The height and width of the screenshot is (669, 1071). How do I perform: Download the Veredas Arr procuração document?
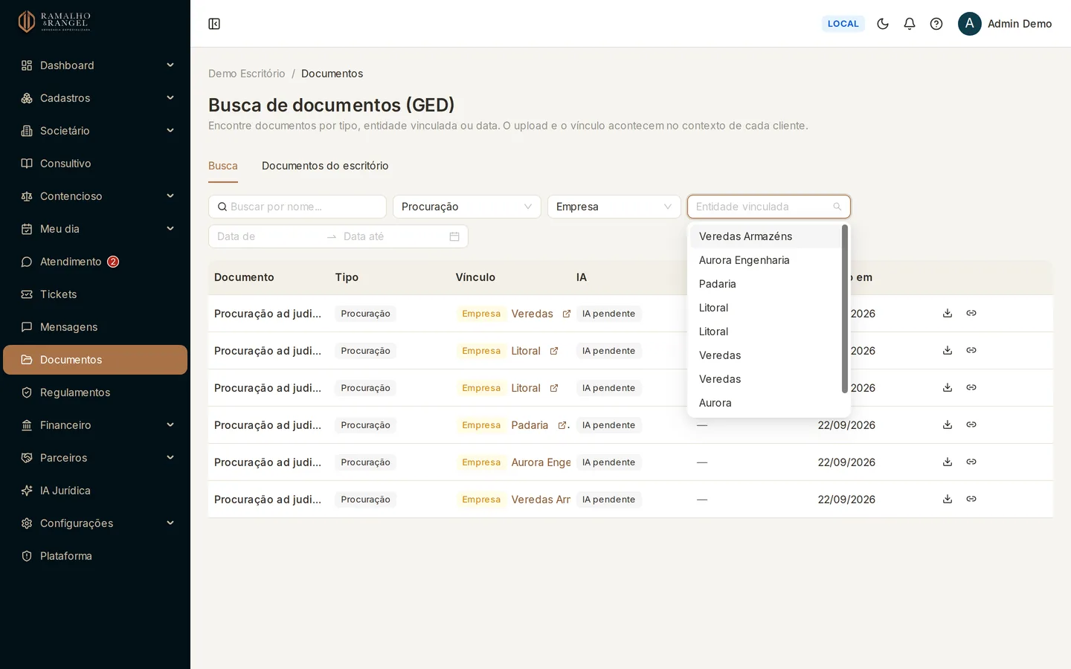(x=948, y=499)
